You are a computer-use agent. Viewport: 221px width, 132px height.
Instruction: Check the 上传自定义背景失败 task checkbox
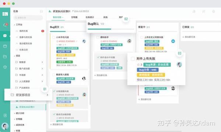[142, 37]
